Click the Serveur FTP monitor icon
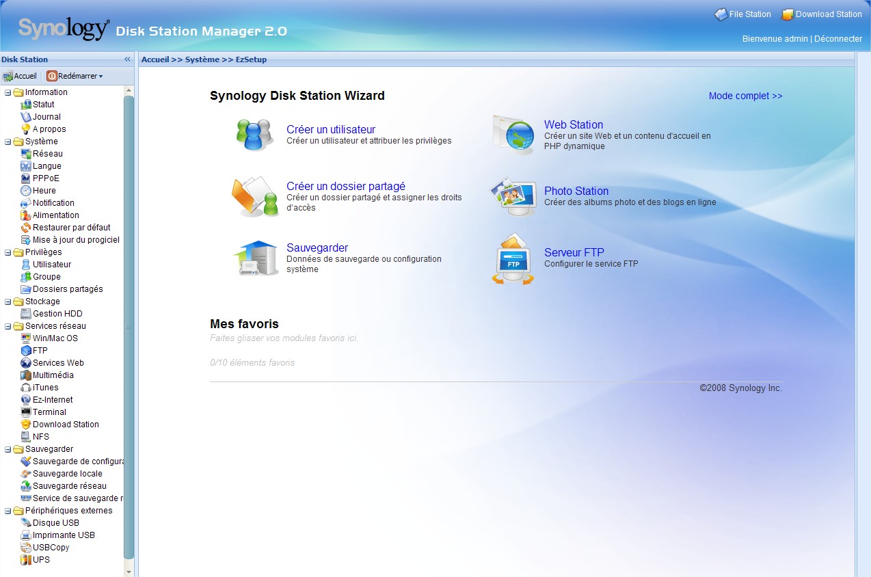 click(x=513, y=259)
